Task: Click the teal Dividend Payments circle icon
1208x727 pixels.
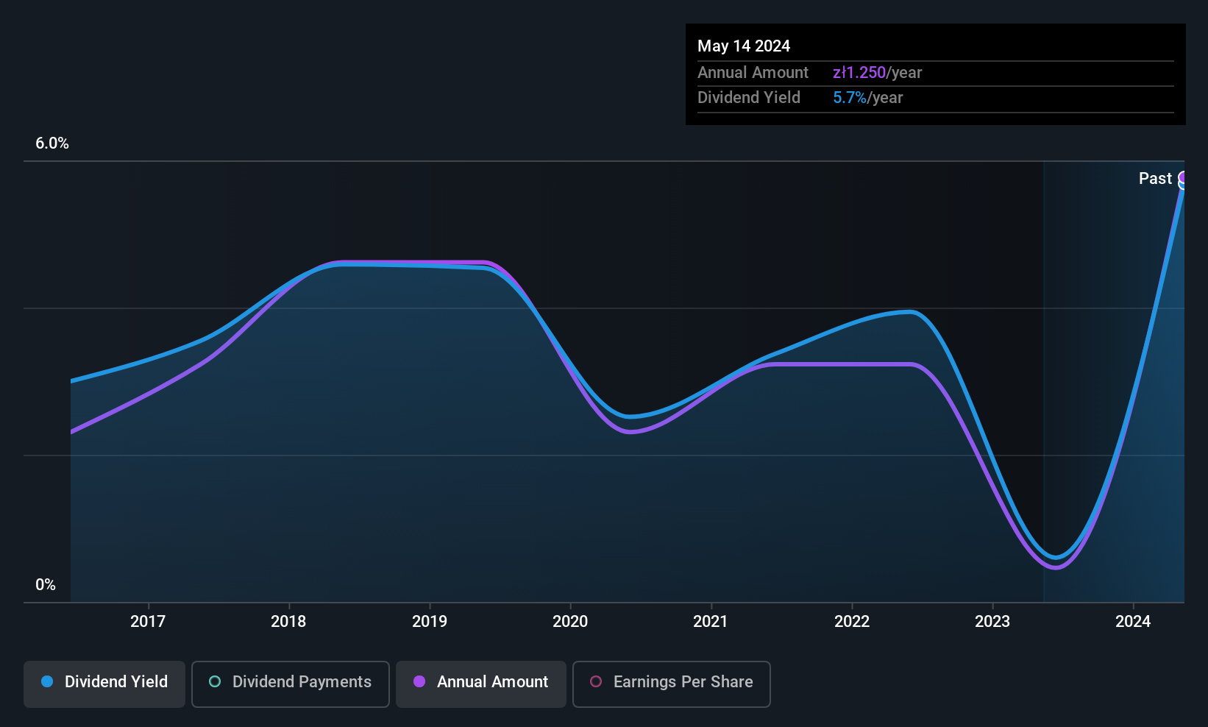Action: click(215, 681)
